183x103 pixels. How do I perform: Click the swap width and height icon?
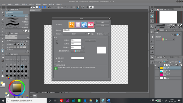[x=57, y=42]
